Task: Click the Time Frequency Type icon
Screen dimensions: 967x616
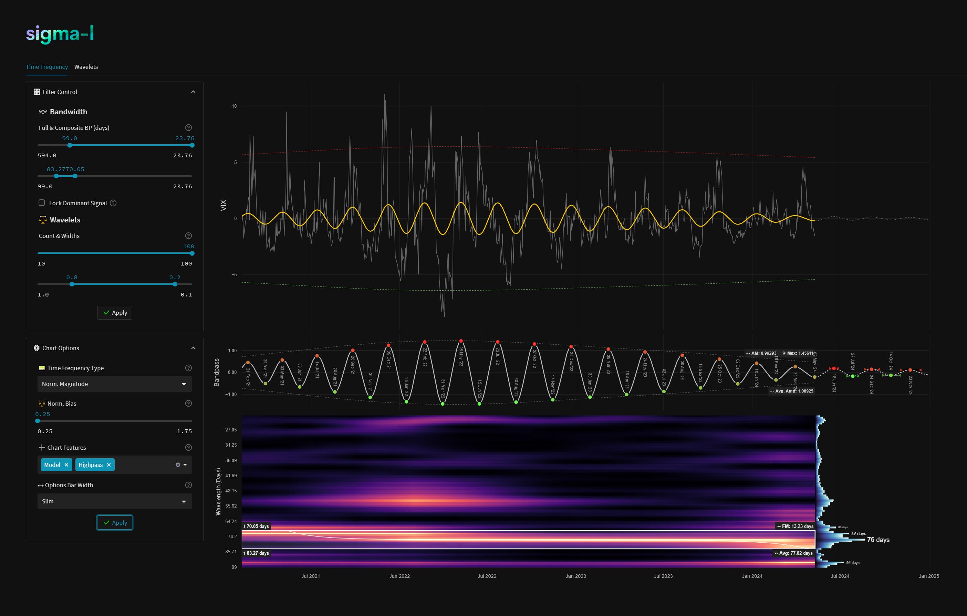Action: 42,368
